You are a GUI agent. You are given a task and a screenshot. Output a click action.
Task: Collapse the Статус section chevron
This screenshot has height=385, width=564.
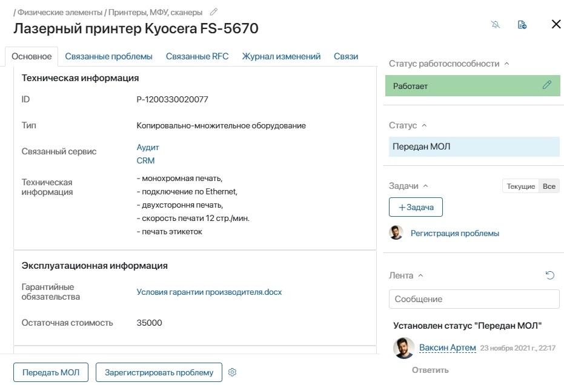click(424, 125)
